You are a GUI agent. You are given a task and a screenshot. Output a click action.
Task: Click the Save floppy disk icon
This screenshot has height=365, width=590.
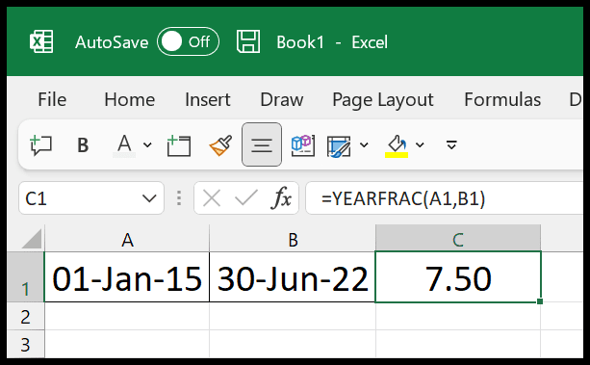click(248, 41)
